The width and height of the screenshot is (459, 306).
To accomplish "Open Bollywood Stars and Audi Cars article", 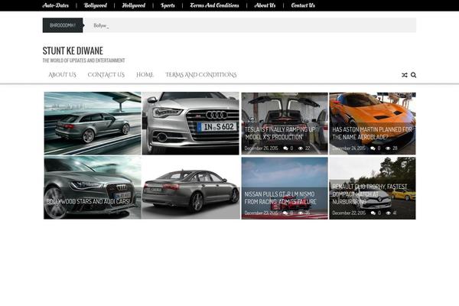I will click(88, 201).
